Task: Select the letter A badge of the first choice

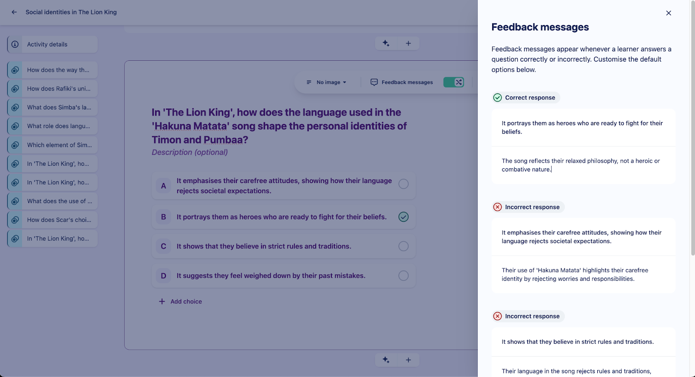Action: 164,186
